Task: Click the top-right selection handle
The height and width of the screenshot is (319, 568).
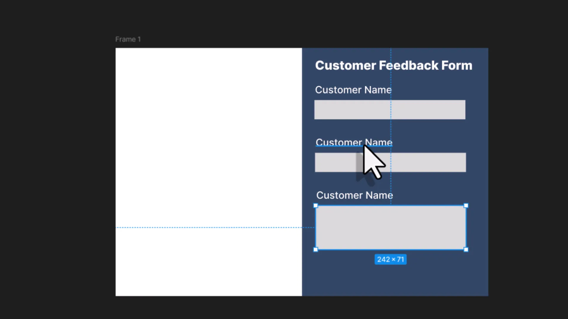Action: coord(466,206)
